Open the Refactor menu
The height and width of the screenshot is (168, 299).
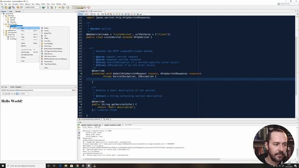pyautogui.click(x=28, y=4)
